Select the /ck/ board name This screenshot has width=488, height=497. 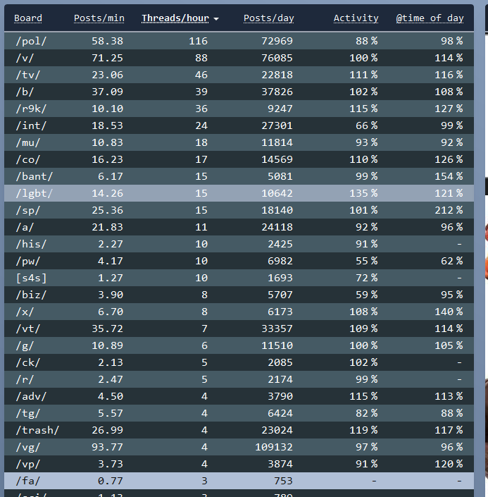[x=28, y=362]
